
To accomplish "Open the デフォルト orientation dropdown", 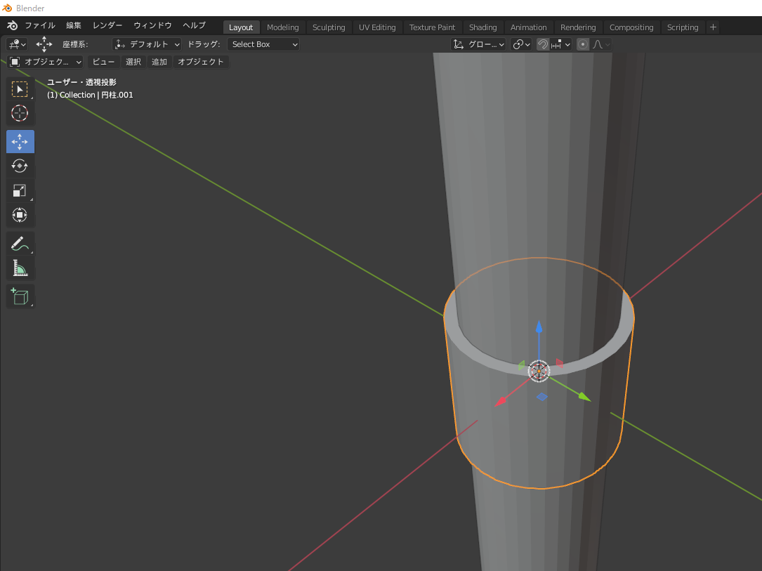I will click(147, 44).
